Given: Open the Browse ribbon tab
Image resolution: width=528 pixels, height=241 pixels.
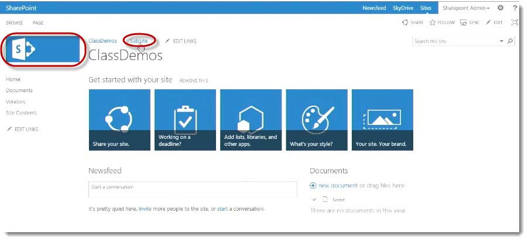Looking at the screenshot, I should click(15, 23).
